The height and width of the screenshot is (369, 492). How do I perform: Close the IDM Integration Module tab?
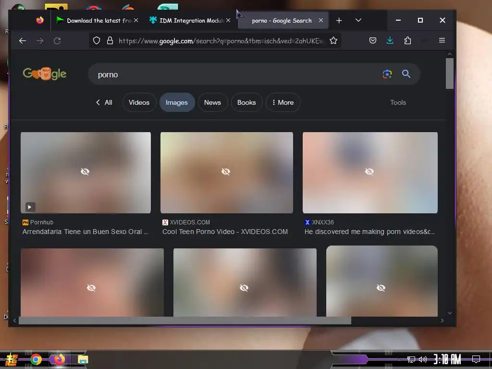[228, 20]
